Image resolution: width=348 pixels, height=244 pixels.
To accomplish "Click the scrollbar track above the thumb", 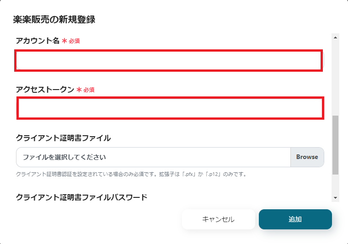I will coord(336,78).
